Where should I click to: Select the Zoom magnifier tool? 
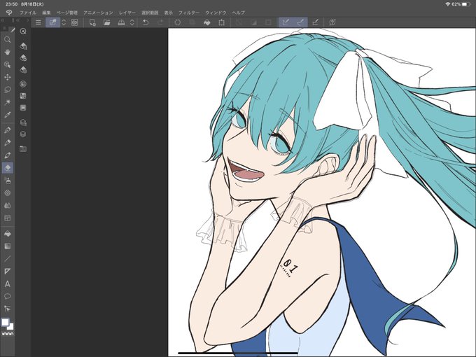(8, 39)
